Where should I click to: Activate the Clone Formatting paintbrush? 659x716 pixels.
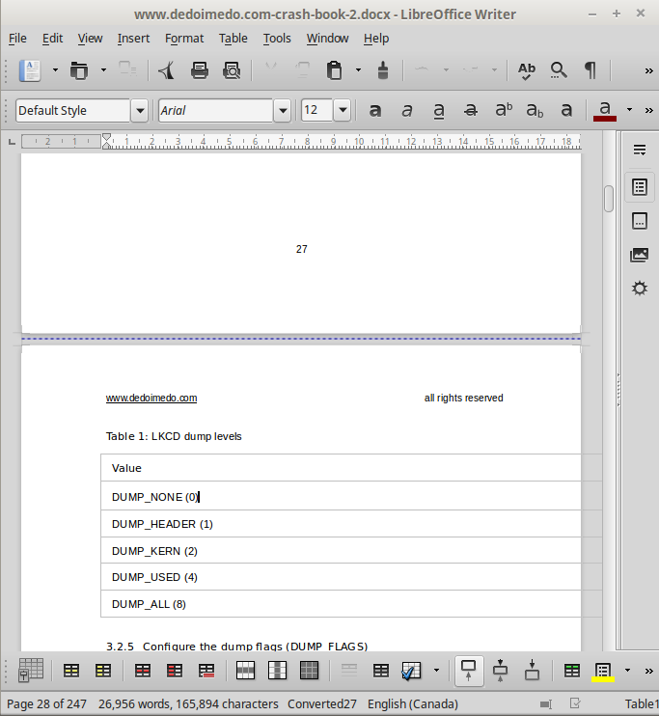(383, 70)
